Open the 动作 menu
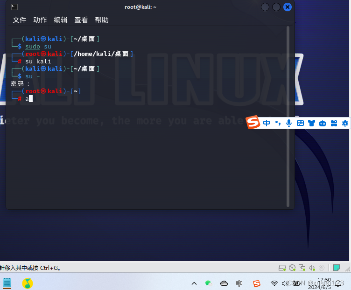351x290 pixels. [40, 20]
